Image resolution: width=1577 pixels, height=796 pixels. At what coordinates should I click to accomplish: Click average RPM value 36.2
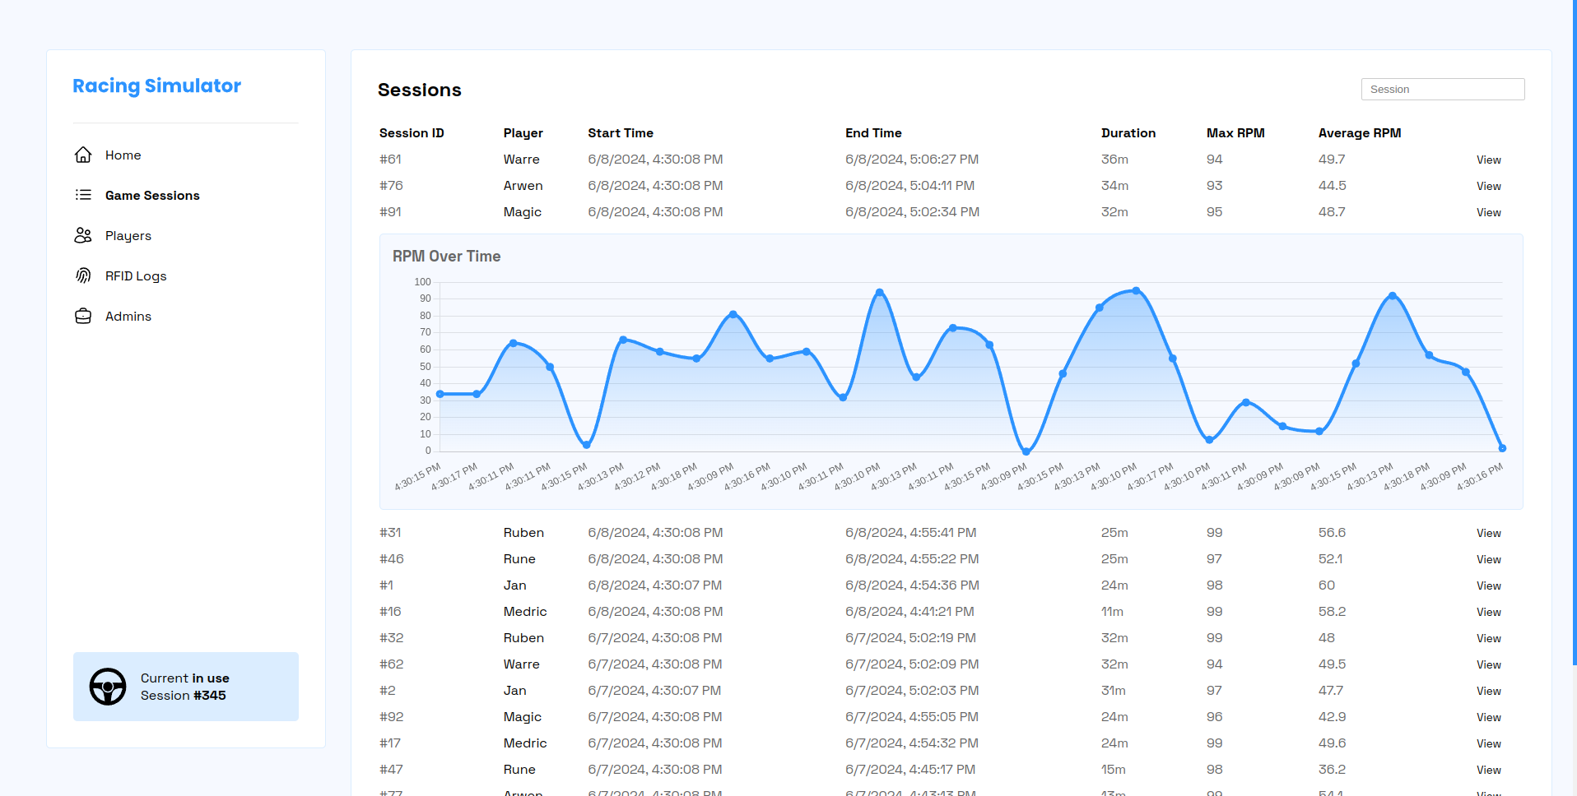click(x=1332, y=770)
